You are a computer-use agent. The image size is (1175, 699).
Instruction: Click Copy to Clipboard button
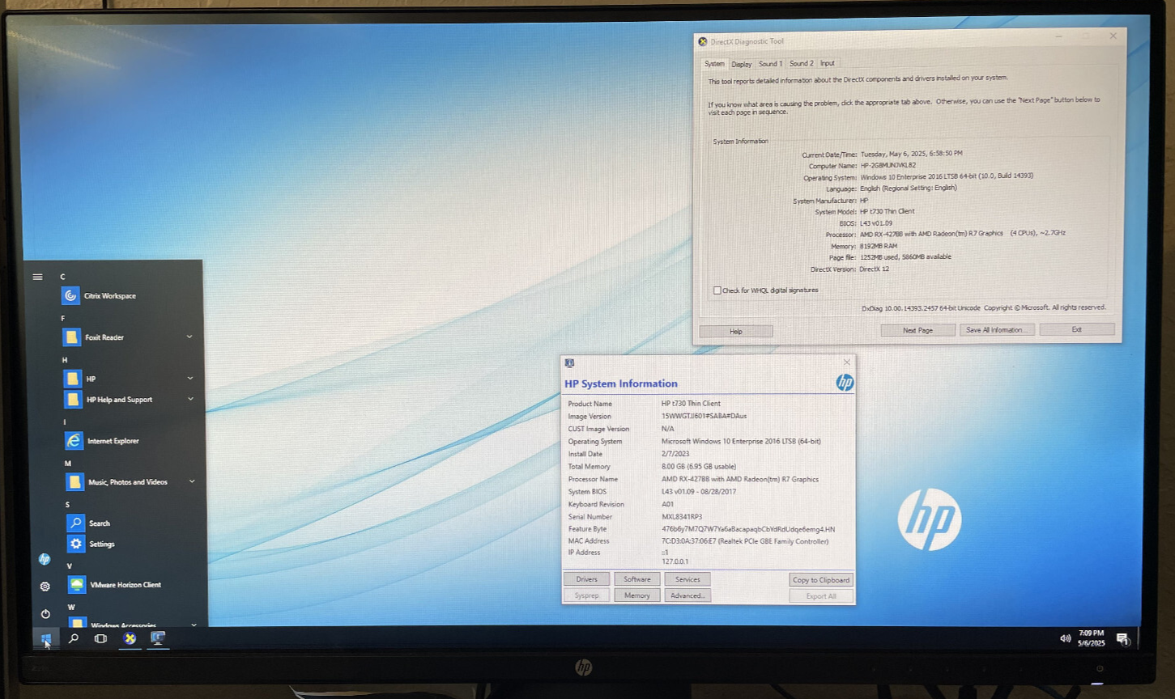tap(821, 580)
